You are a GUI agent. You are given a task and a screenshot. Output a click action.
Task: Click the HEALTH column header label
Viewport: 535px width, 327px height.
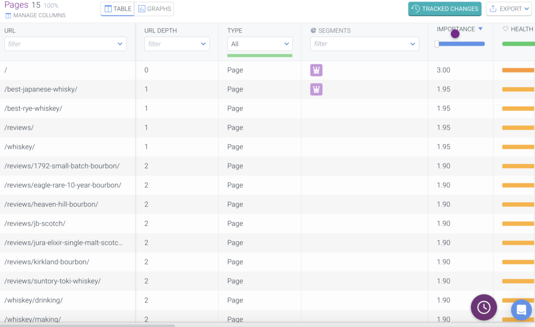pyautogui.click(x=522, y=29)
